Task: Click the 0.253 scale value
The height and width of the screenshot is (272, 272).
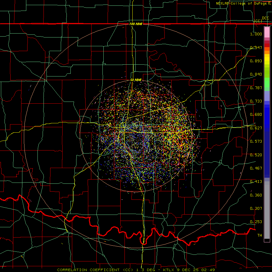Action: point(256,222)
